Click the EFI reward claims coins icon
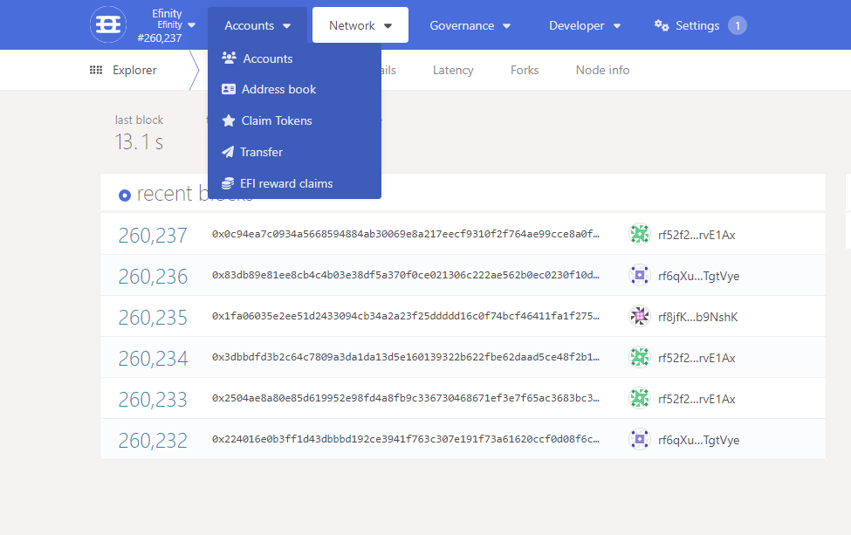This screenshot has height=535, width=851. pyautogui.click(x=228, y=183)
